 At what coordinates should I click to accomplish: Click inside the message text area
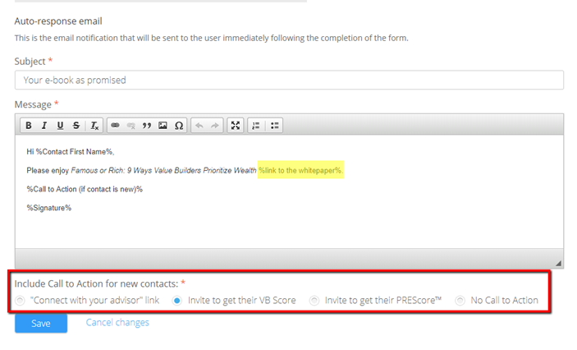point(289,191)
